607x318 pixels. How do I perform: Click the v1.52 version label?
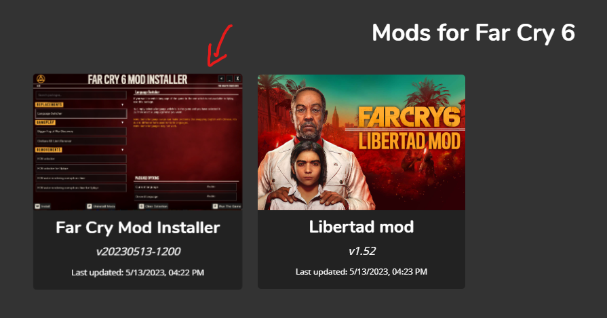(x=362, y=251)
